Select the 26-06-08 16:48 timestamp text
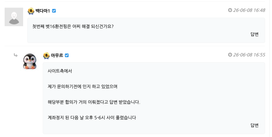Image resolution: width=272 pixels, height=137 pixels. [249, 10]
